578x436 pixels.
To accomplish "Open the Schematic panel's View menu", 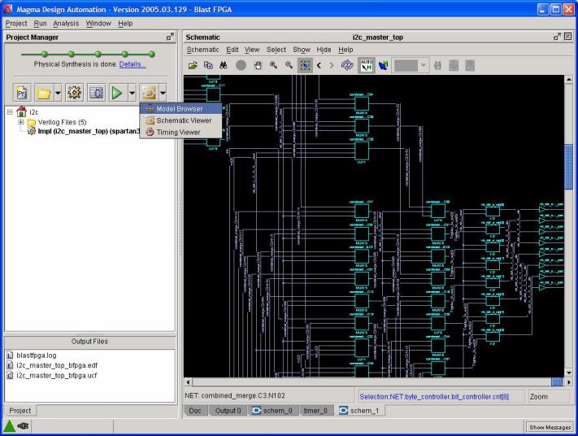I will tap(252, 50).
